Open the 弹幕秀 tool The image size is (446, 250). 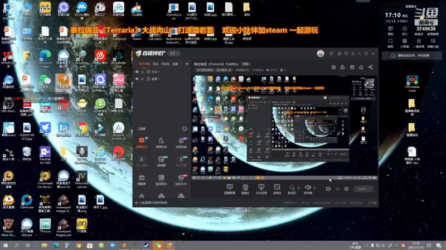click(x=142, y=179)
